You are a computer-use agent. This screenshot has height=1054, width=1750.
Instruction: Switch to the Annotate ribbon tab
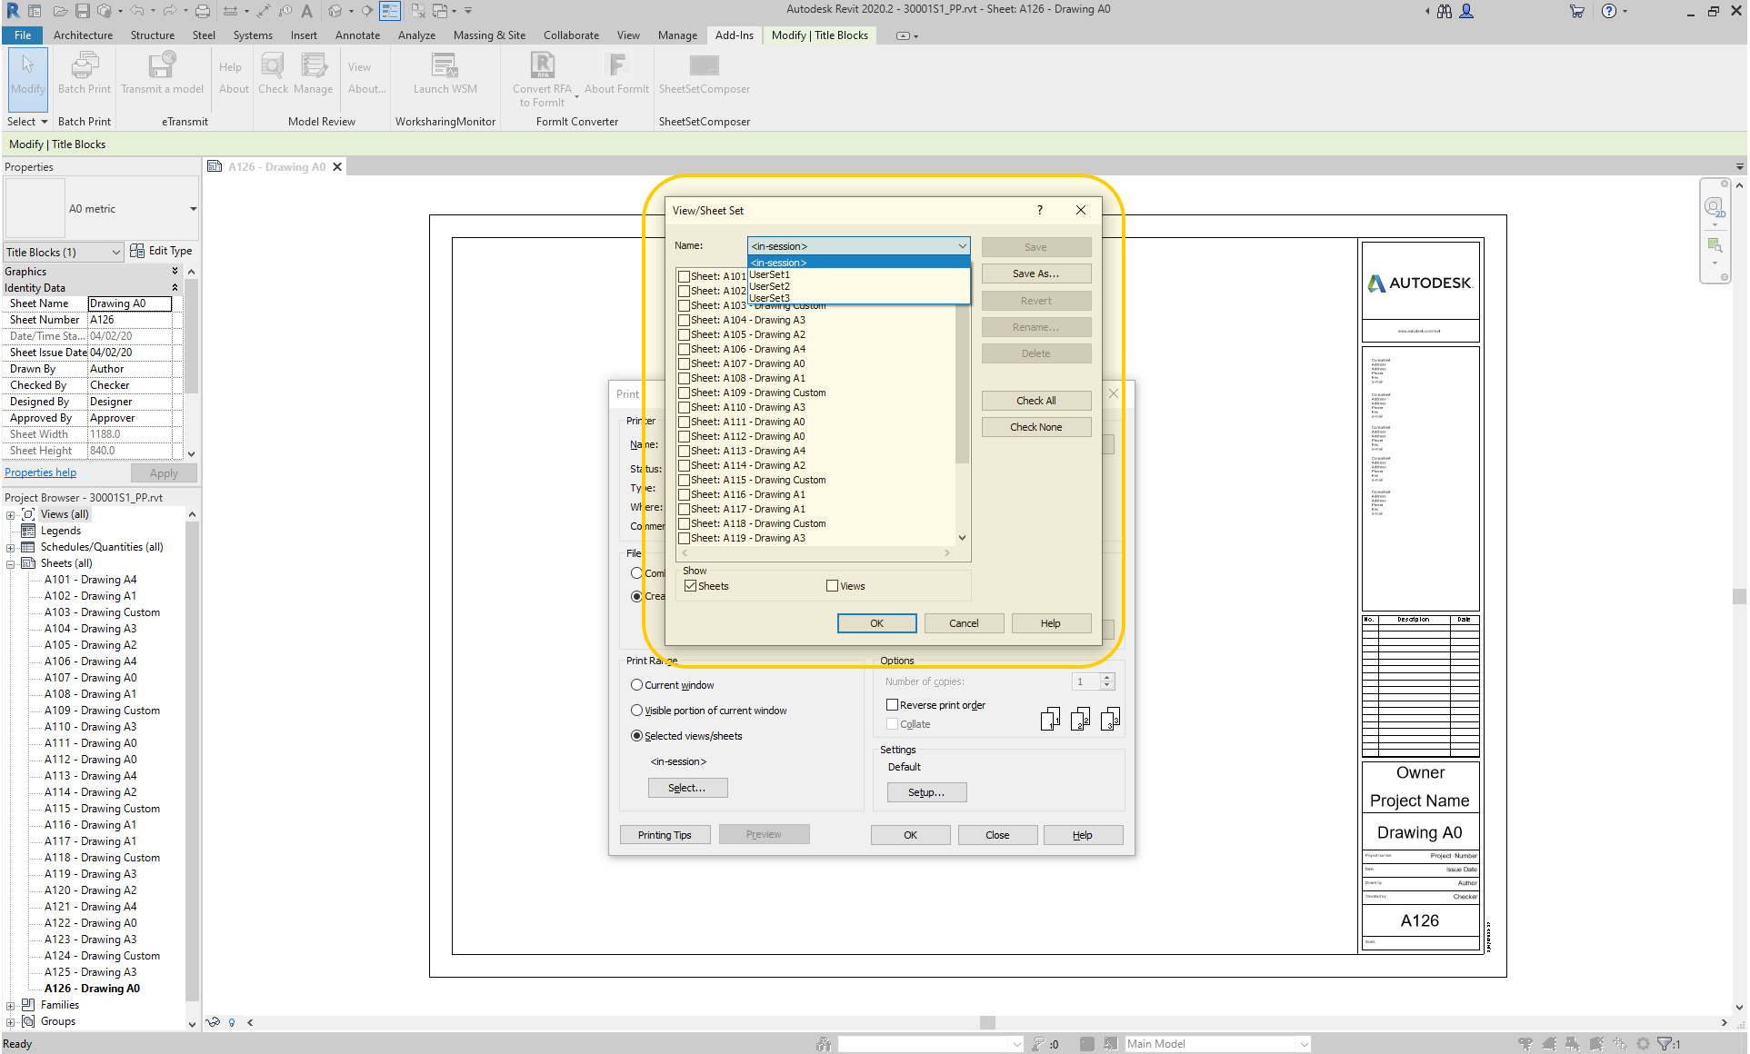tap(357, 35)
